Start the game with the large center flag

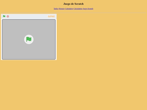[29, 39]
